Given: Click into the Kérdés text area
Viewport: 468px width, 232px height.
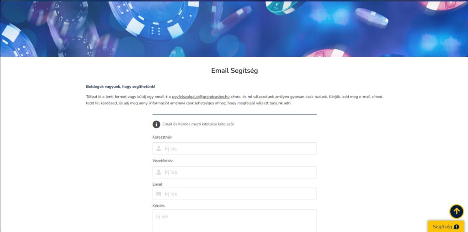Looking at the screenshot, I should coord(234,222).
